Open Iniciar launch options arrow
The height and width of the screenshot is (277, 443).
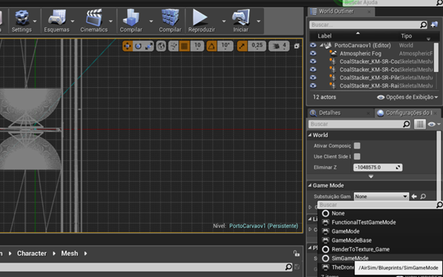pyautogui.click(x=259, y=21)
